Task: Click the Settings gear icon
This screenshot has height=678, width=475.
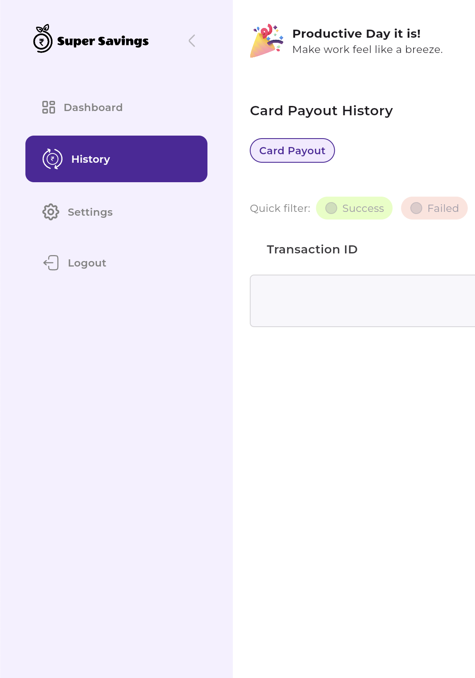Action: pos(51,212)
